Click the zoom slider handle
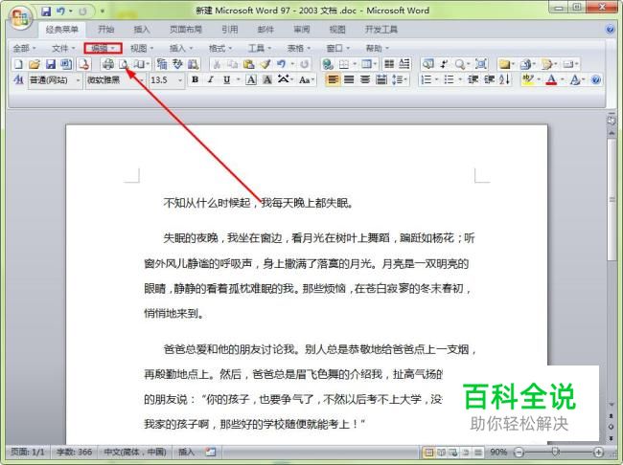Screen dimensions: 623x465 click(x=556, y=452)
